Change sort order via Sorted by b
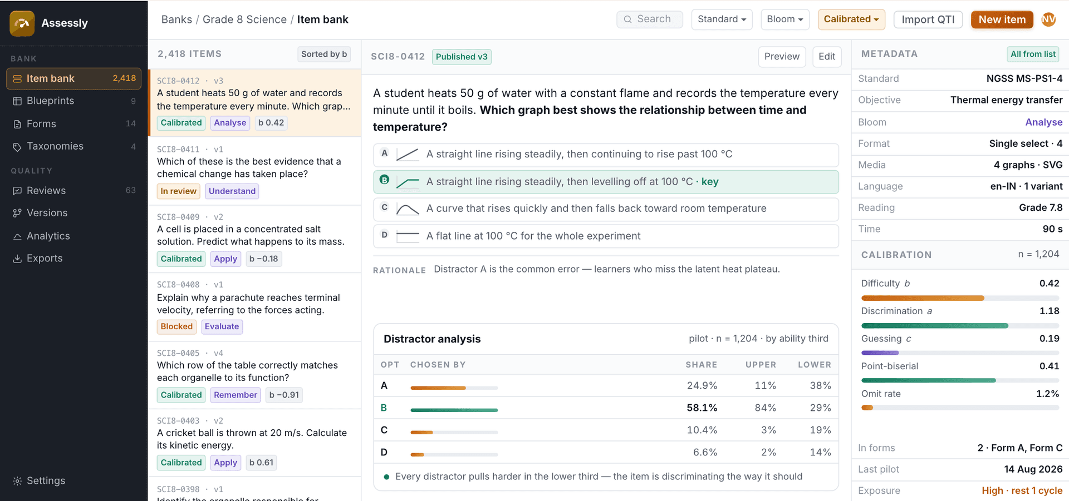 tap(324, 54)
